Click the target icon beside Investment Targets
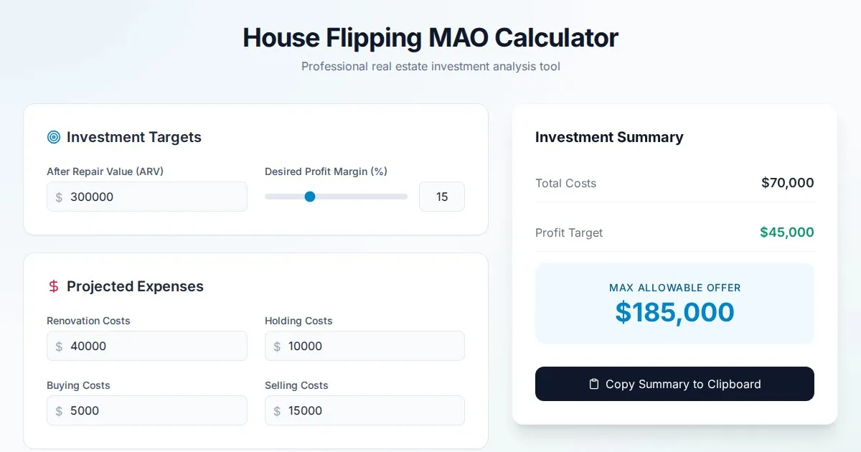The width and height of the screenshot is (861, 452). pyautogui.click(x=53, y=137)
